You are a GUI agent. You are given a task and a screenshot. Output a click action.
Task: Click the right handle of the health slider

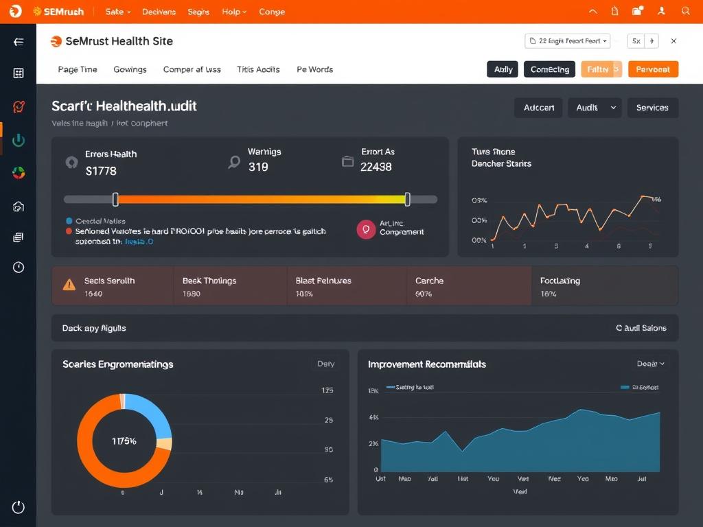407,200
